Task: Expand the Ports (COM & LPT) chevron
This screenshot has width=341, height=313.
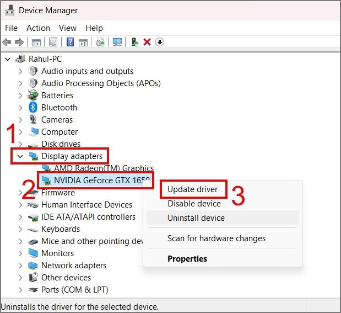Action: [20, 290]
